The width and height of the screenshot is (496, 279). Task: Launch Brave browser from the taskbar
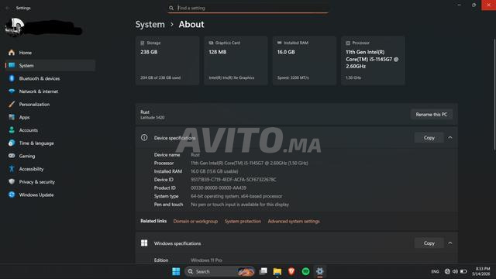(x=291, y=271)
